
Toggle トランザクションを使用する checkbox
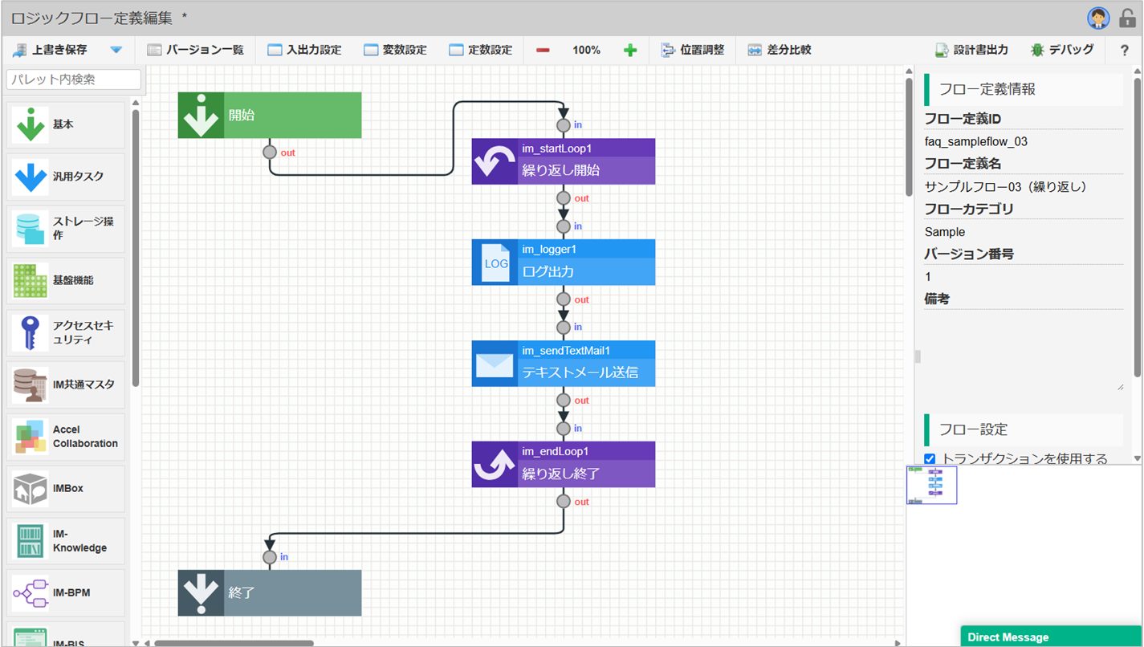(x=930, y=459)
